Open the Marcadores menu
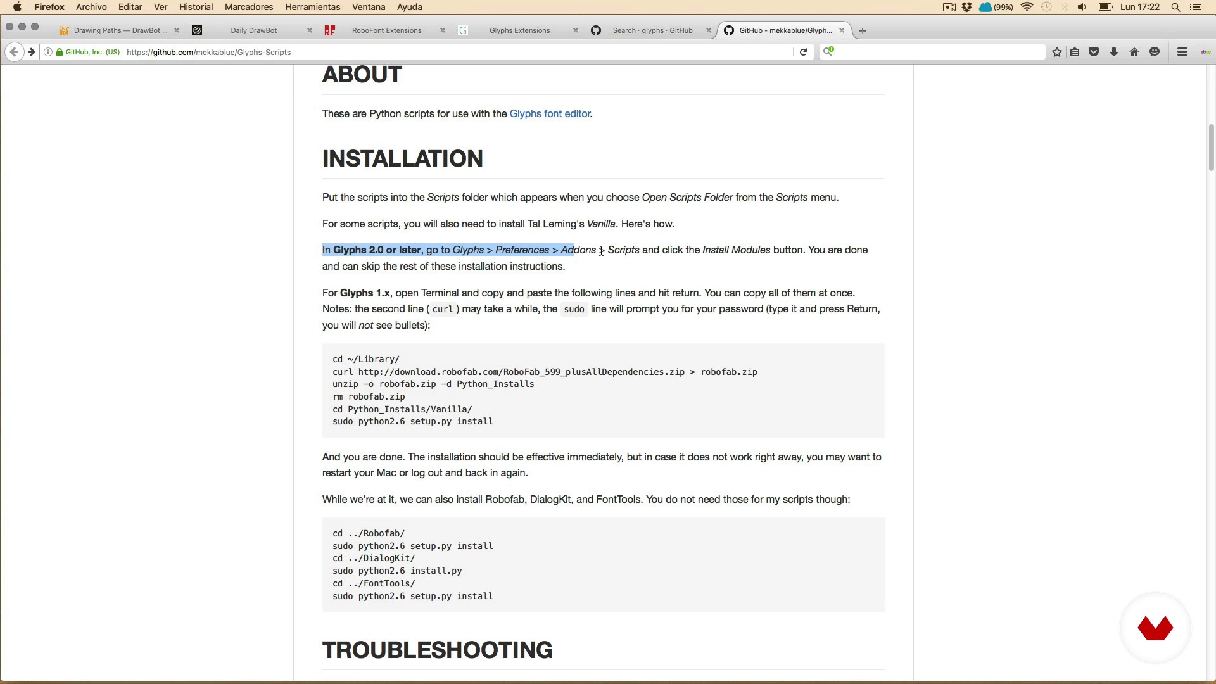The width and height of the screenshot is (1216, 684). [249, 7]
